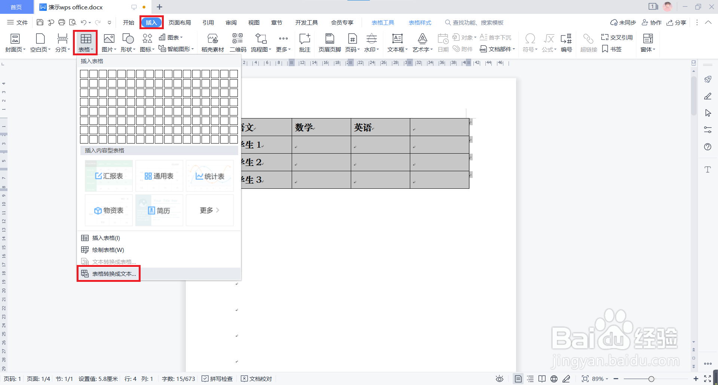Enable spell check via 拼写检查
Image resolution: width=718 pixels, height=385 pixels.
(x=217, y=379)
